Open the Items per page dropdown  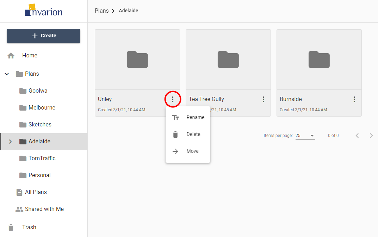(x=305, y=136)
